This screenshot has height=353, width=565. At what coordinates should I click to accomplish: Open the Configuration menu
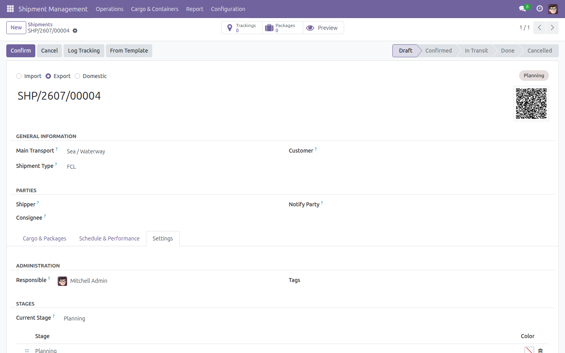point(228,9)
